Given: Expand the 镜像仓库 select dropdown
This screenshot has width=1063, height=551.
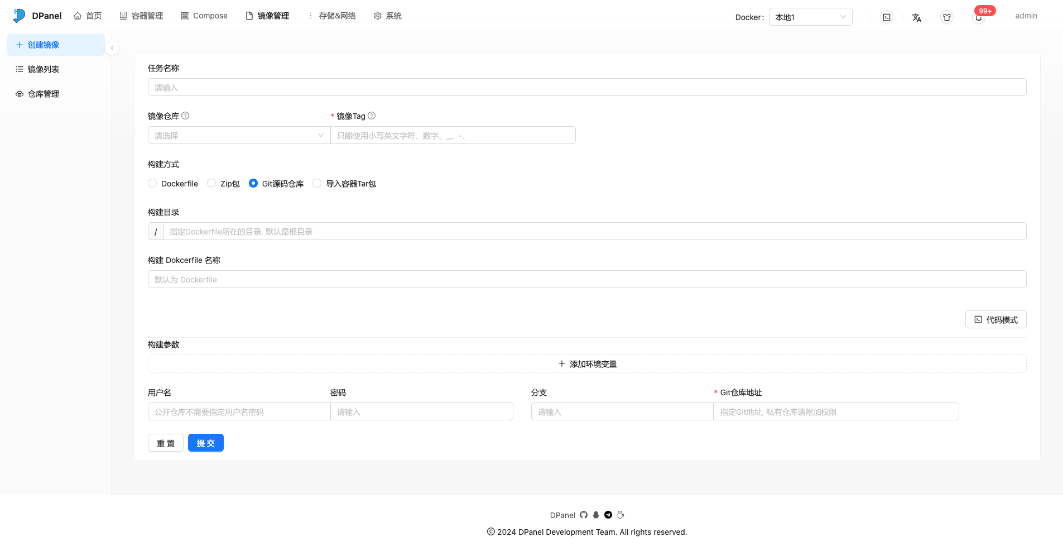Looking at the screenshot, I should [238, 135].
